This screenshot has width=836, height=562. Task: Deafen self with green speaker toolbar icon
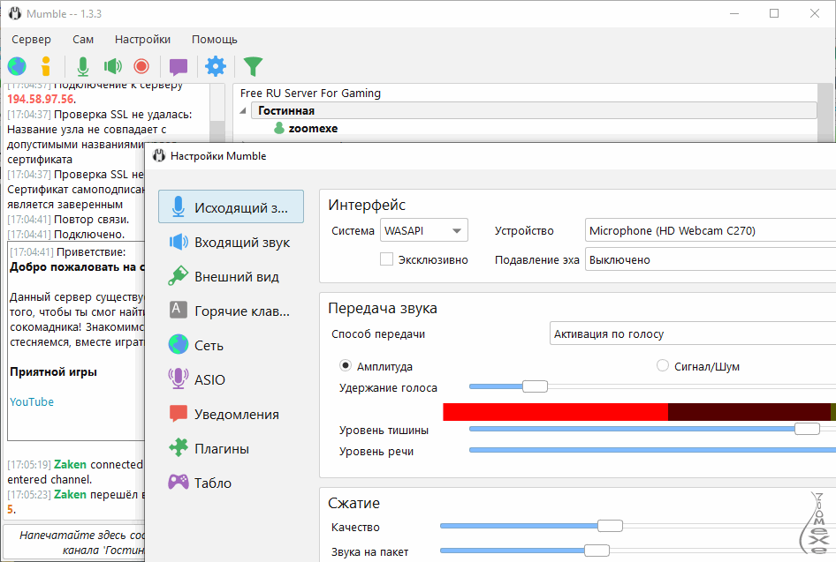tap(113, 66)
